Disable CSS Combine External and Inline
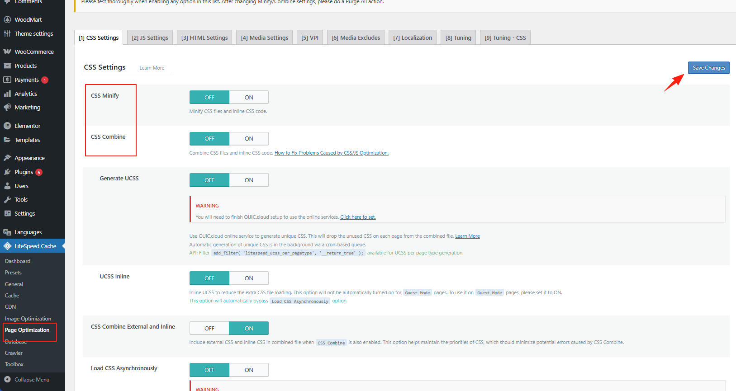736x391 pixels. click(x=209, y=328)
